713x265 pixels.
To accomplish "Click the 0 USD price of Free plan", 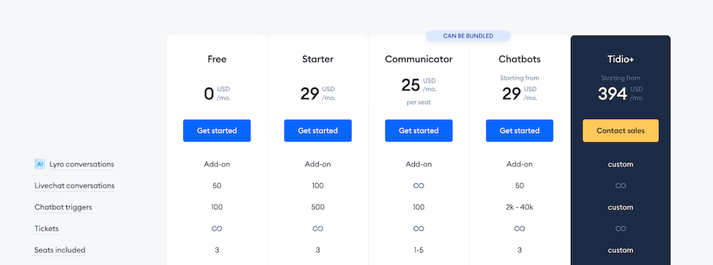I will [217, 93].
